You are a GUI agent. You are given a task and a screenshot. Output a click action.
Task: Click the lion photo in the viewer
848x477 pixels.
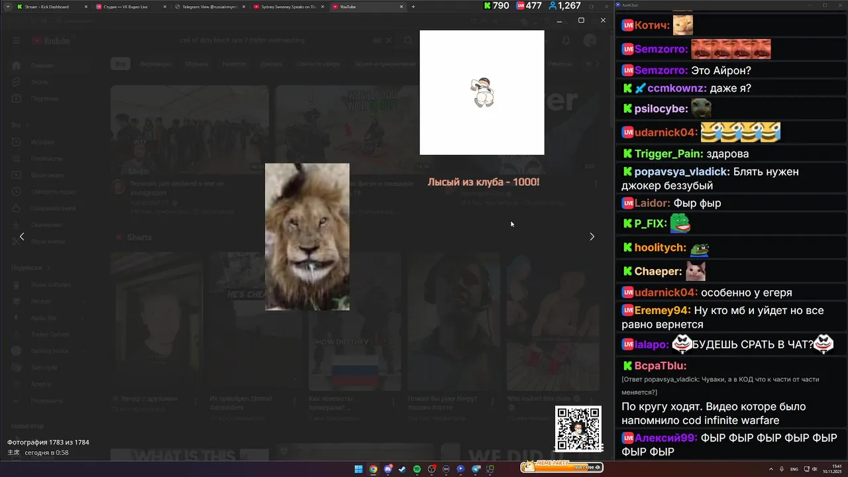[307, 237]
